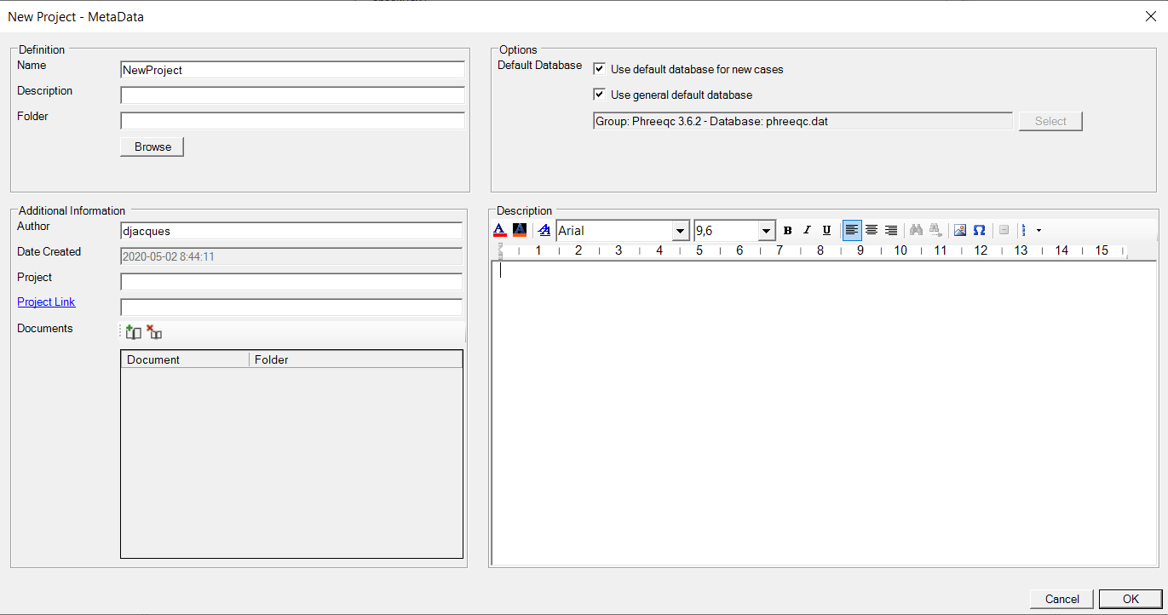Uncheck Use general default database
1168x615 pixels.
(x=600, y=95)
